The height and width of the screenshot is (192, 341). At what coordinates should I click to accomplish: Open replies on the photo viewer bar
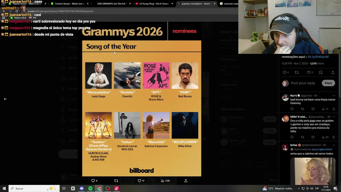click(94, 181)
